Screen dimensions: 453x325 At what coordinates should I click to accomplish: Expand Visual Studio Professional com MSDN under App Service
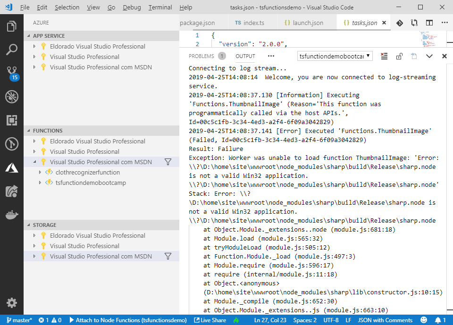click(34, 67)
